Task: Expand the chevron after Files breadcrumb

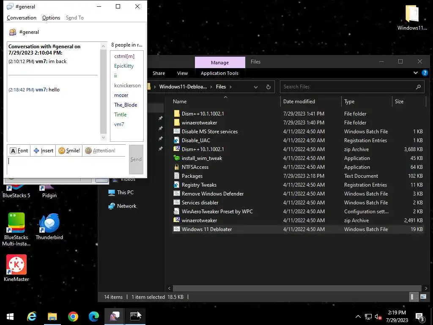Action: (230, 87)
